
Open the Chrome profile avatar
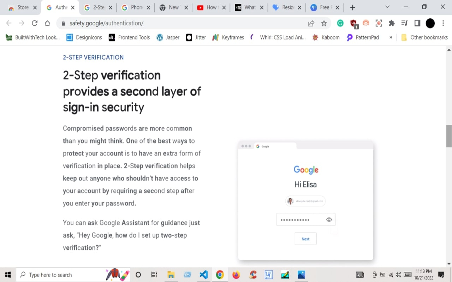tap(430, 23)
